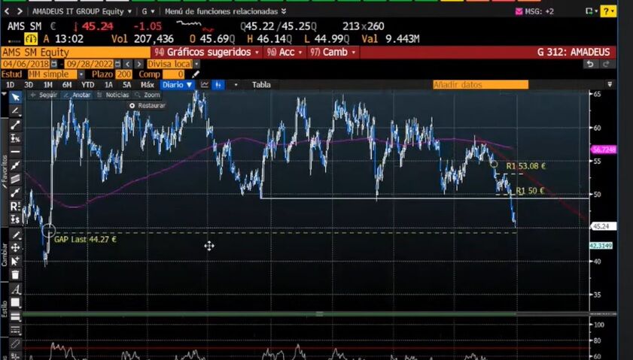The height and width of the screenshot is (360, 633).
Task: Select the four-arrow move tool
Action: pyautogui.click(x=15, y=247)
